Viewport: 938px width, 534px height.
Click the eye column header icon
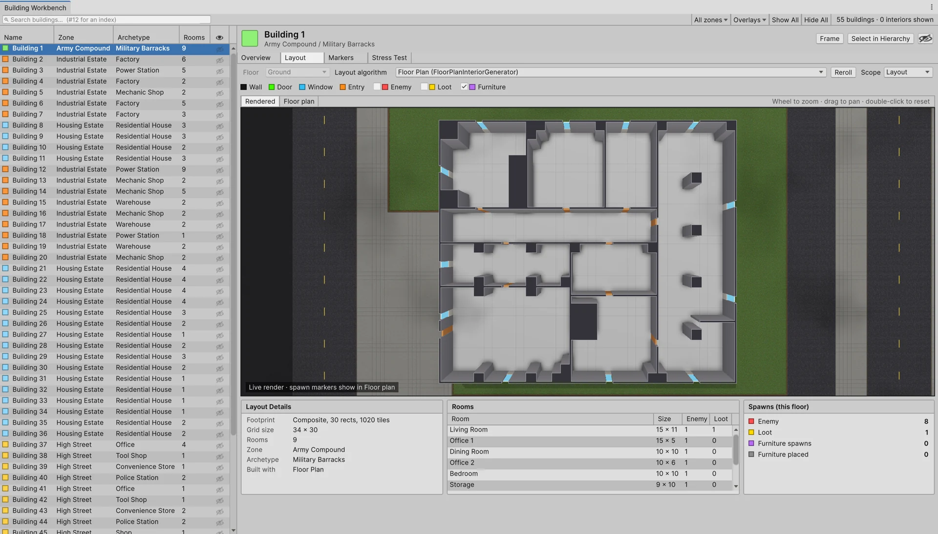(x=219, y=38)
